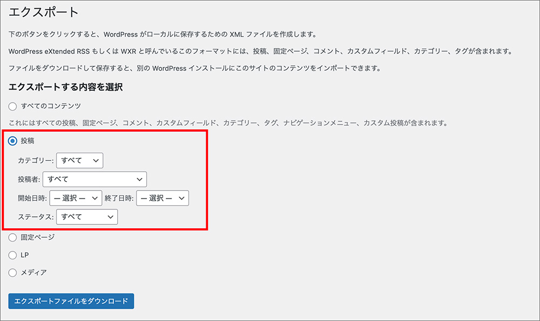This screenshot has height=321, width=540.
Task: Click the paragraph starting with これにはすべての投稿
Action: coord(228,123)
